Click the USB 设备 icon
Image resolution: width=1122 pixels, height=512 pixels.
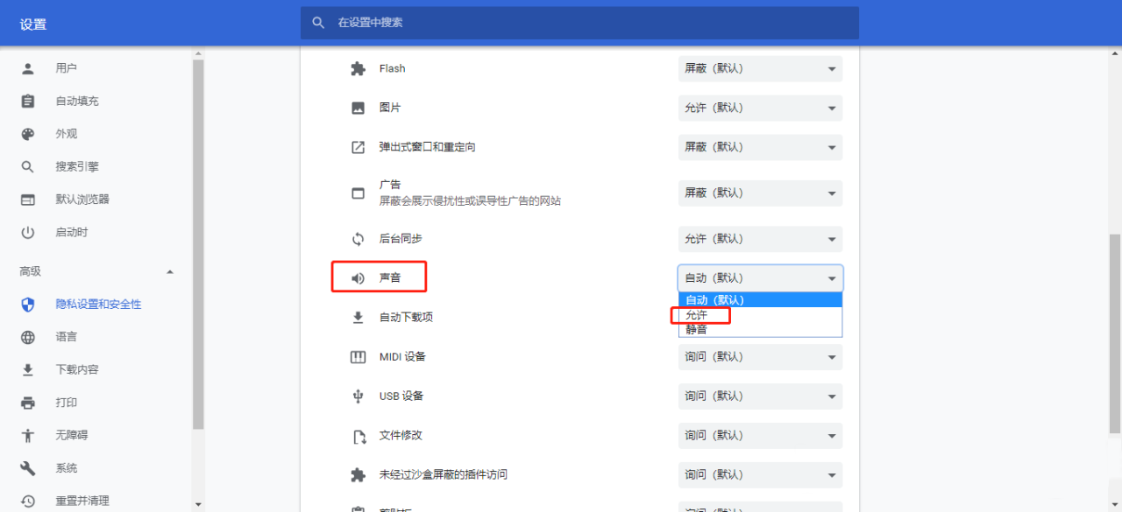coord(358,396)
